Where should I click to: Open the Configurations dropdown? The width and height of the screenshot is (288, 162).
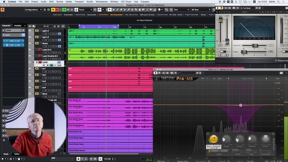pos(33,10)
